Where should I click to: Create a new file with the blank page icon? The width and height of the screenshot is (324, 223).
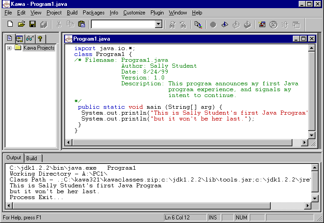coord(10,24)
